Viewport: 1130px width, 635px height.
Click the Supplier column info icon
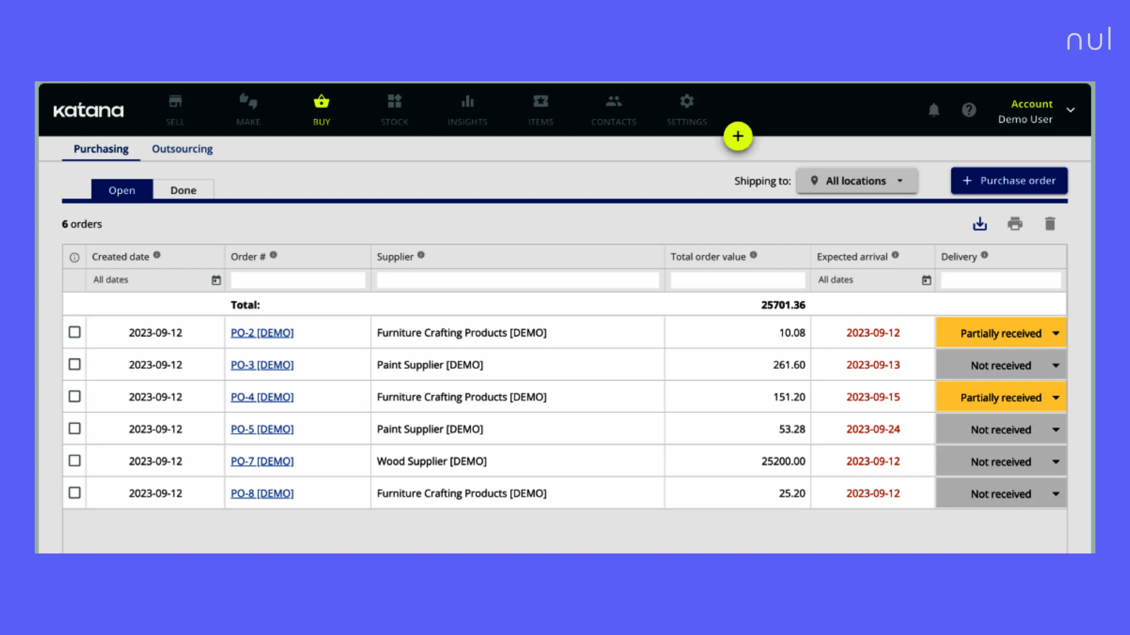point(421,255)
